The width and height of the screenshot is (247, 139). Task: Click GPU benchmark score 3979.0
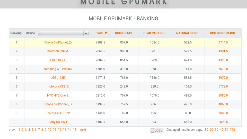click(x=223, y=78)
